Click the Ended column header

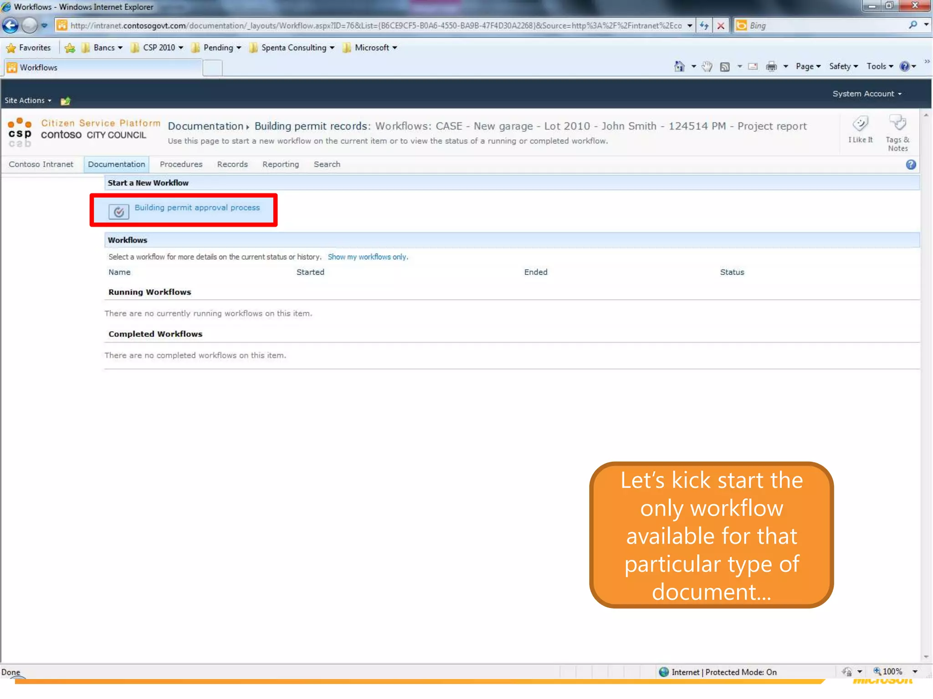click(x=536, y=272)
